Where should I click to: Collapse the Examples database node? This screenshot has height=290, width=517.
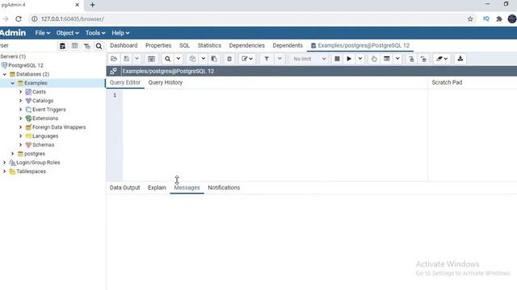(13, 83)
